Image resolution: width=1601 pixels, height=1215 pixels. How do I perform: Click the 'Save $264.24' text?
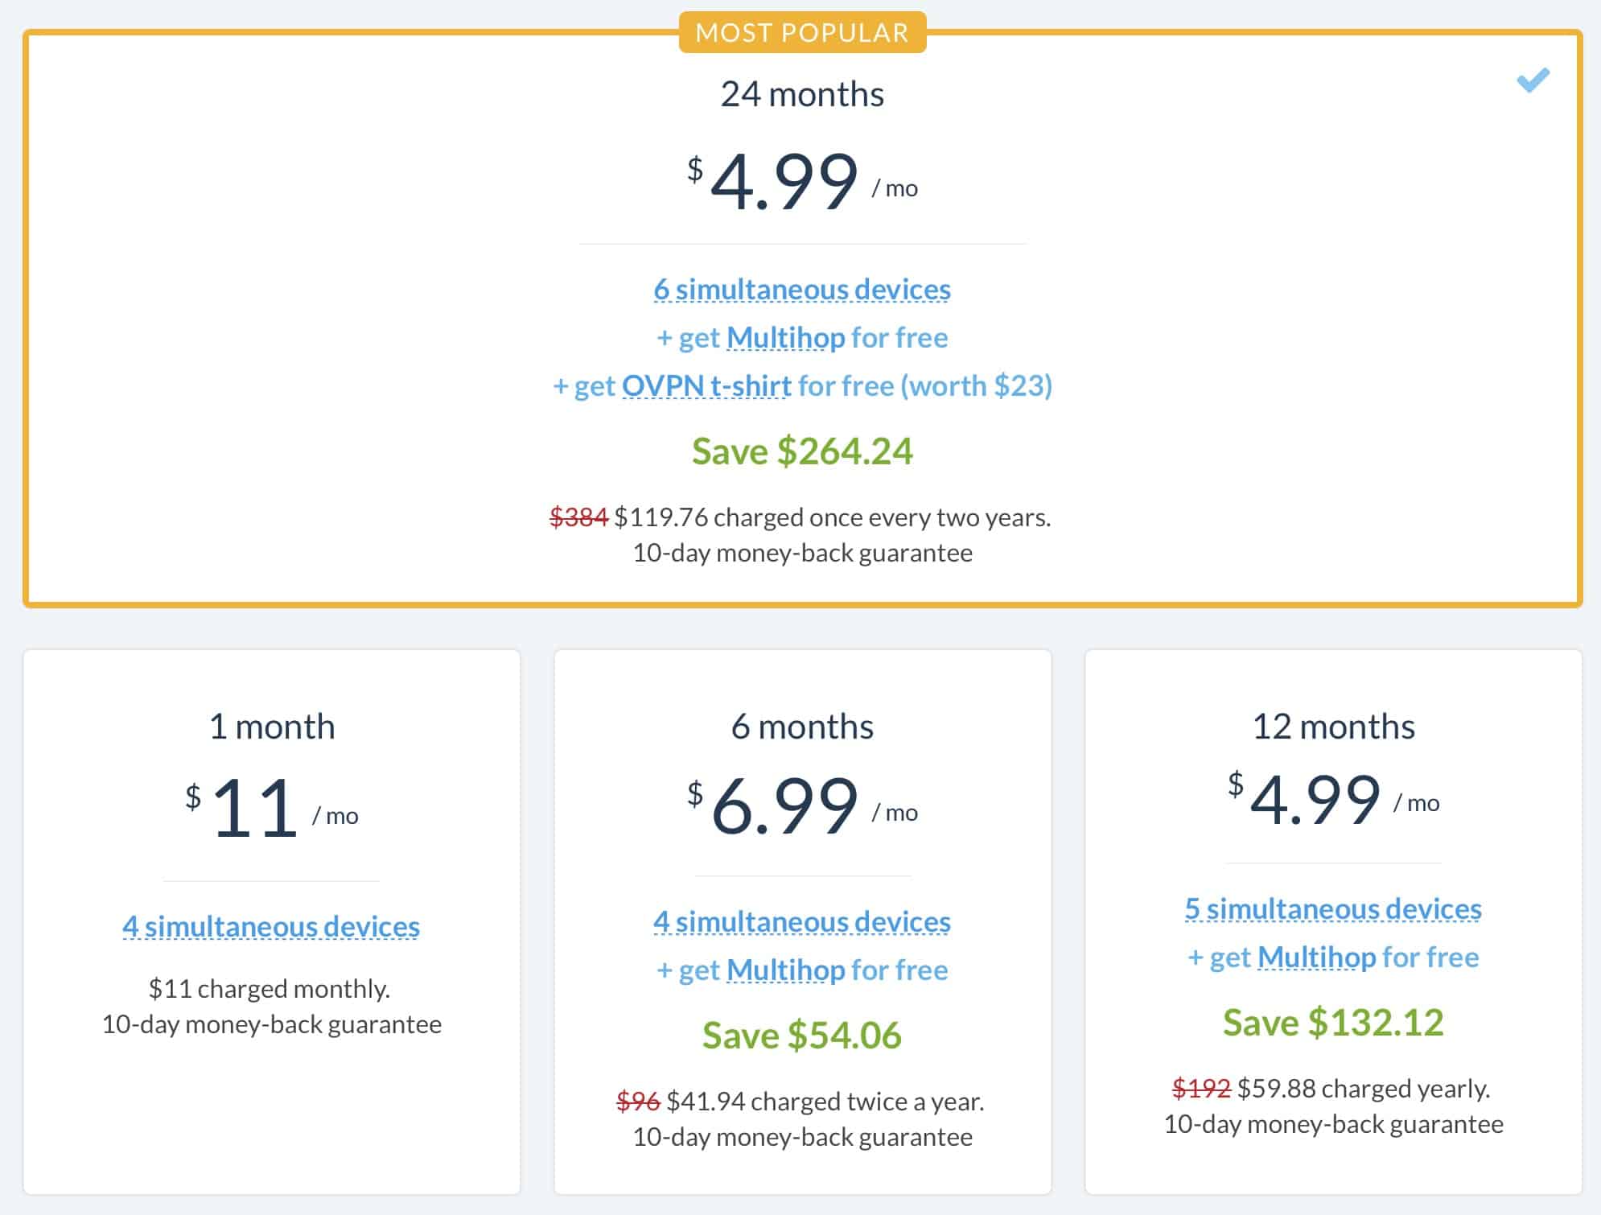pyautogui.click(x=802, y=451)
